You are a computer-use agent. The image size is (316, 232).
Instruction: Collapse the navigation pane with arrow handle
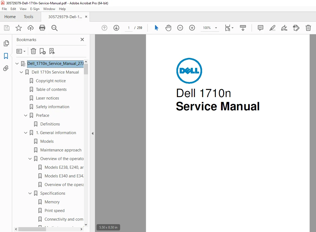(x=93, y=133)
